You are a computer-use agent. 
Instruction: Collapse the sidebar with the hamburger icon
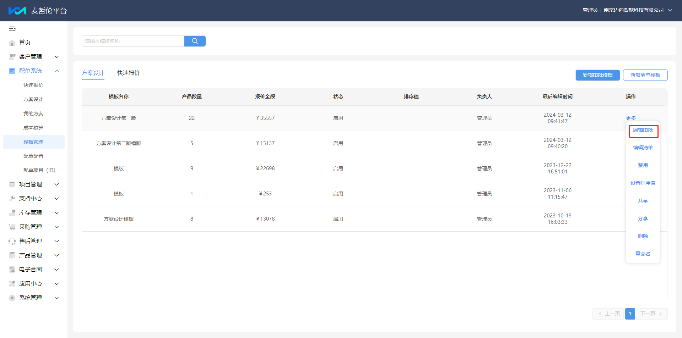point(12,28)
